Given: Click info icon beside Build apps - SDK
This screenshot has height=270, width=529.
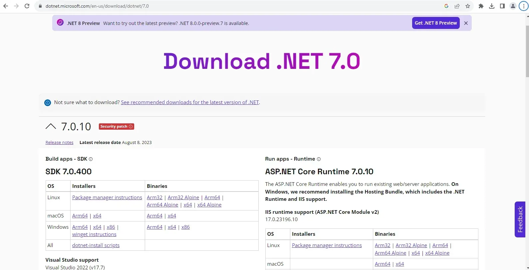Looking at the screenshot, I should click(91, 159).
